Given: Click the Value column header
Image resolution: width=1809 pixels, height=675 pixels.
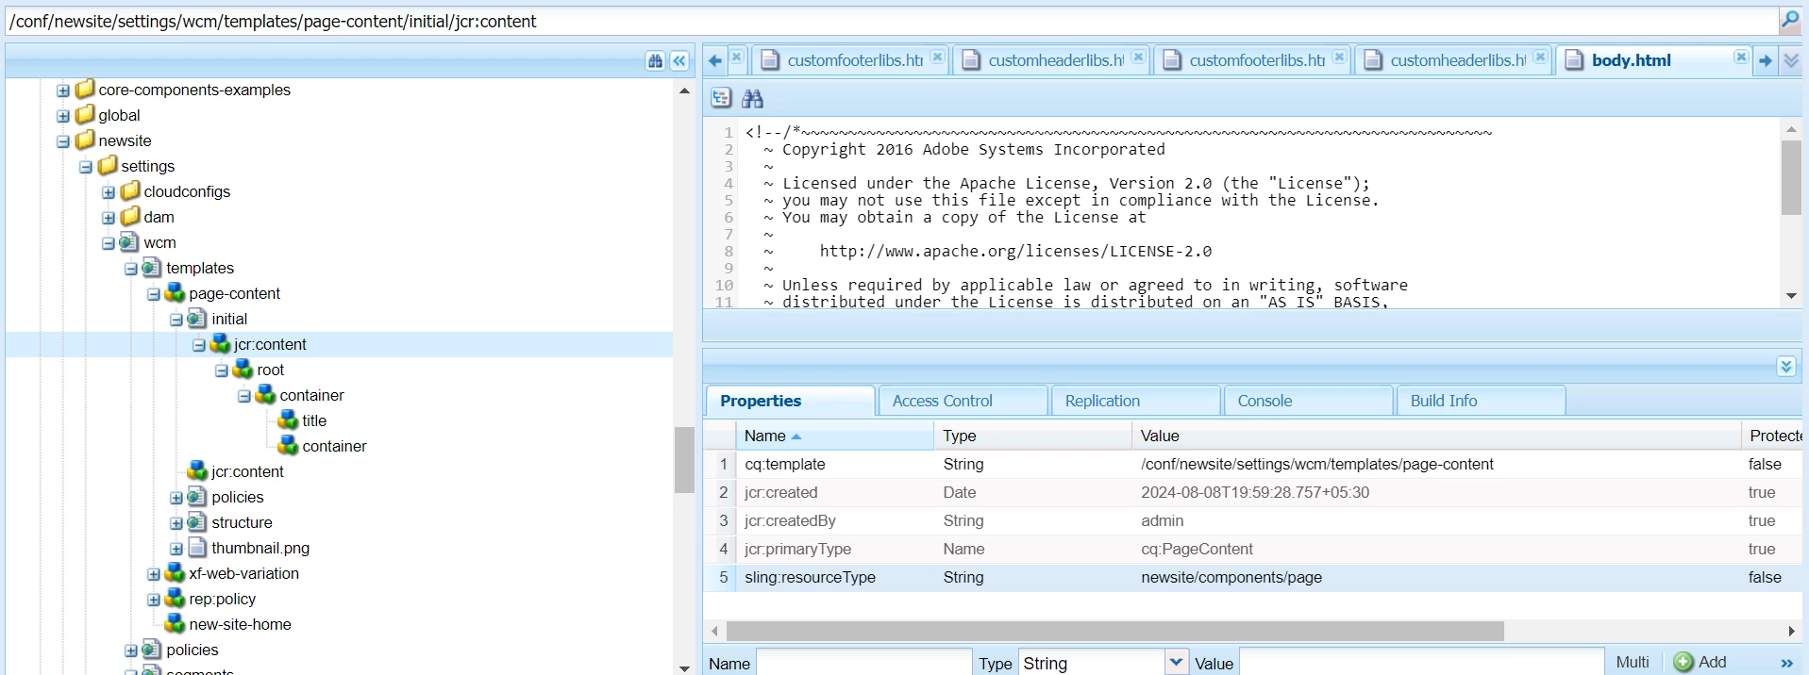Looking at the screenshot, I should click(x=1436, y=436).
